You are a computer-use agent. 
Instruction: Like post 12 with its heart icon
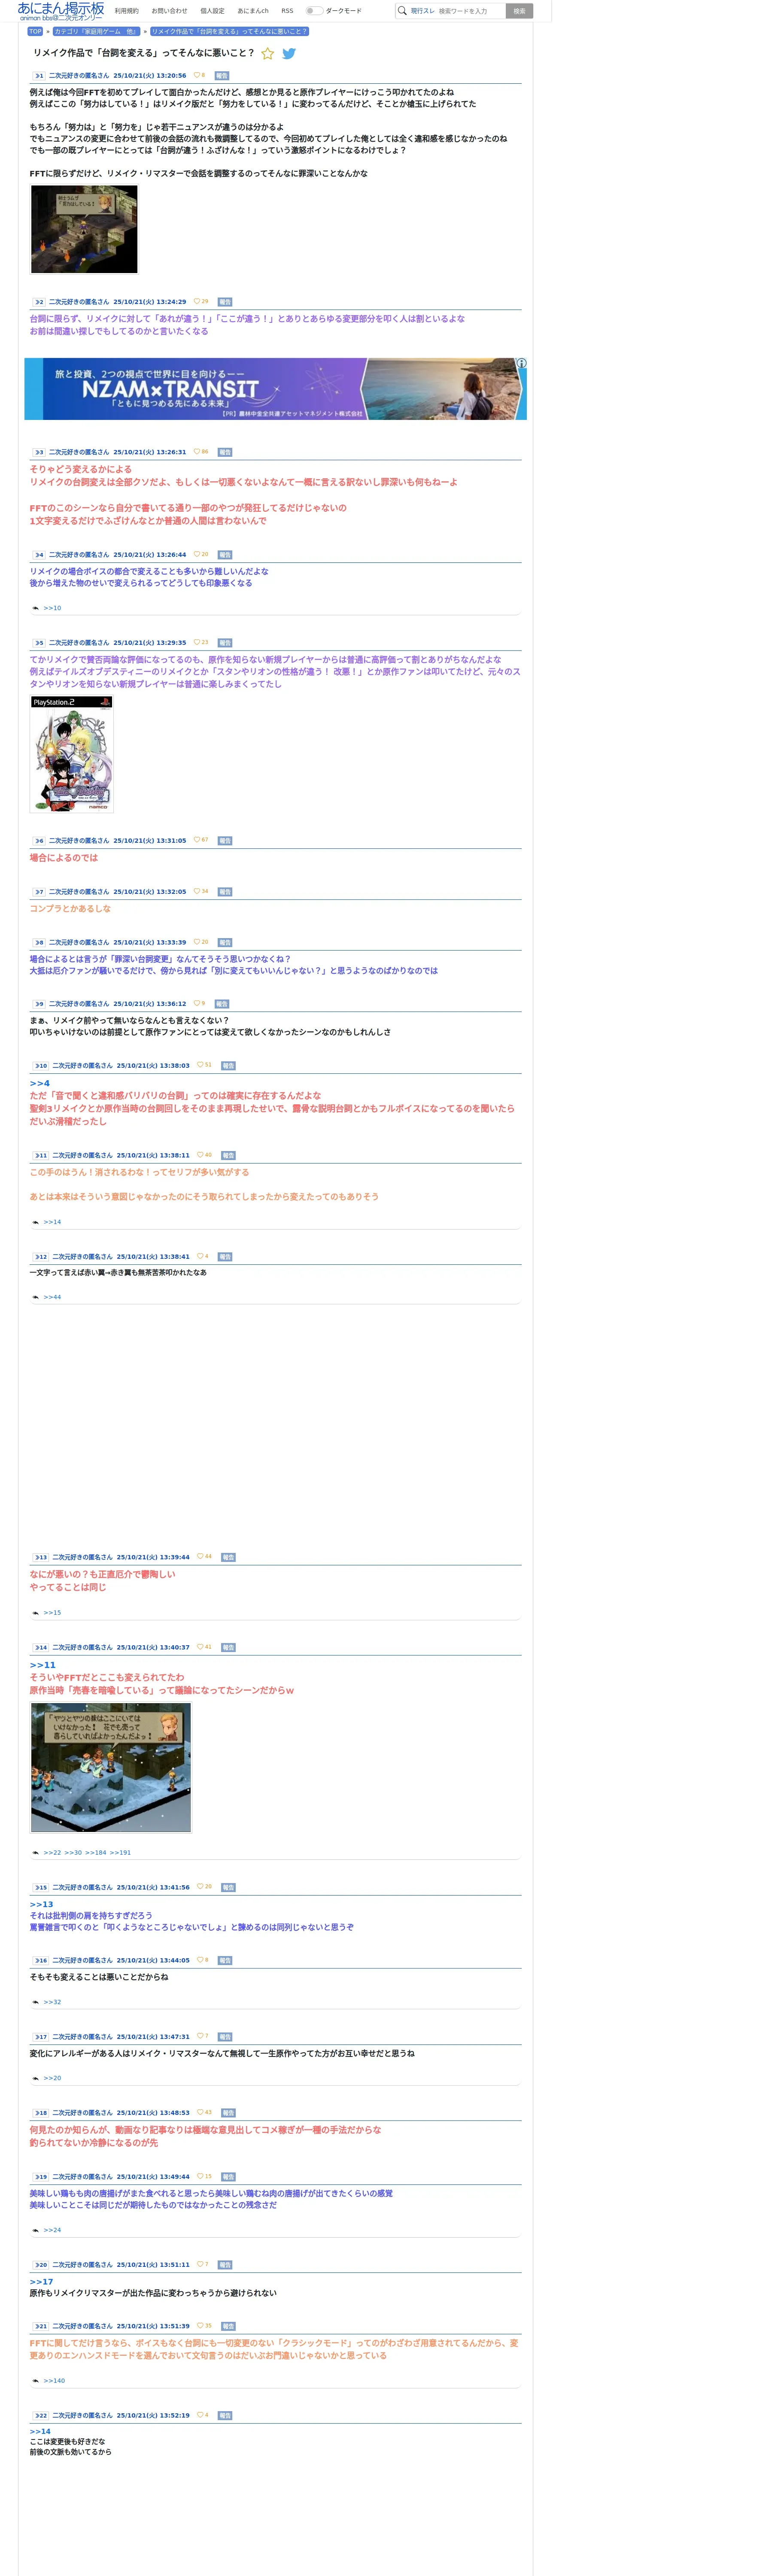click(x=200, y=1256)
